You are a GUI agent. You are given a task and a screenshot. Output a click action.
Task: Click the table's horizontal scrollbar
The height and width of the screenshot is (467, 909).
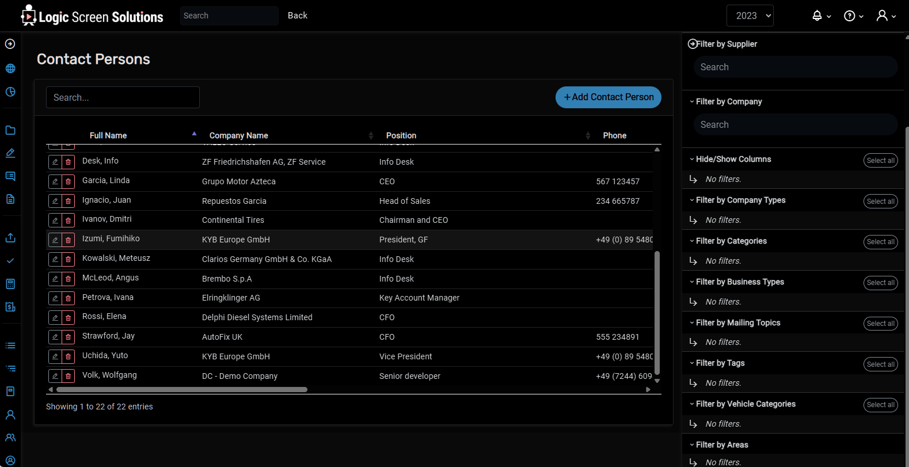tap(182, 389)
